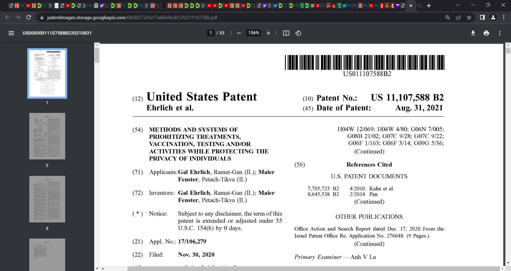Click the thumbnail sidebar scrollbar thumb
Viewport: 511px width, 271px height.
coord(97,55)
